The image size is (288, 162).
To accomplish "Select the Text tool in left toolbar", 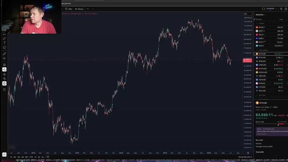I will (x=4, y=43).
